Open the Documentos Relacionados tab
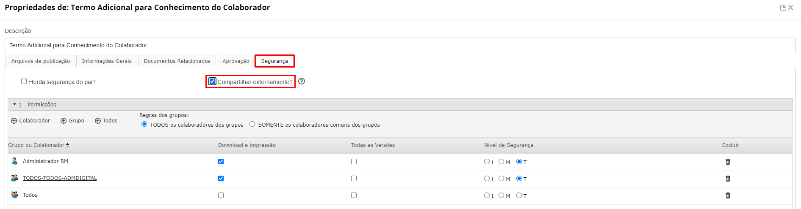The image size is (801, 209). (x=177, y=61)
